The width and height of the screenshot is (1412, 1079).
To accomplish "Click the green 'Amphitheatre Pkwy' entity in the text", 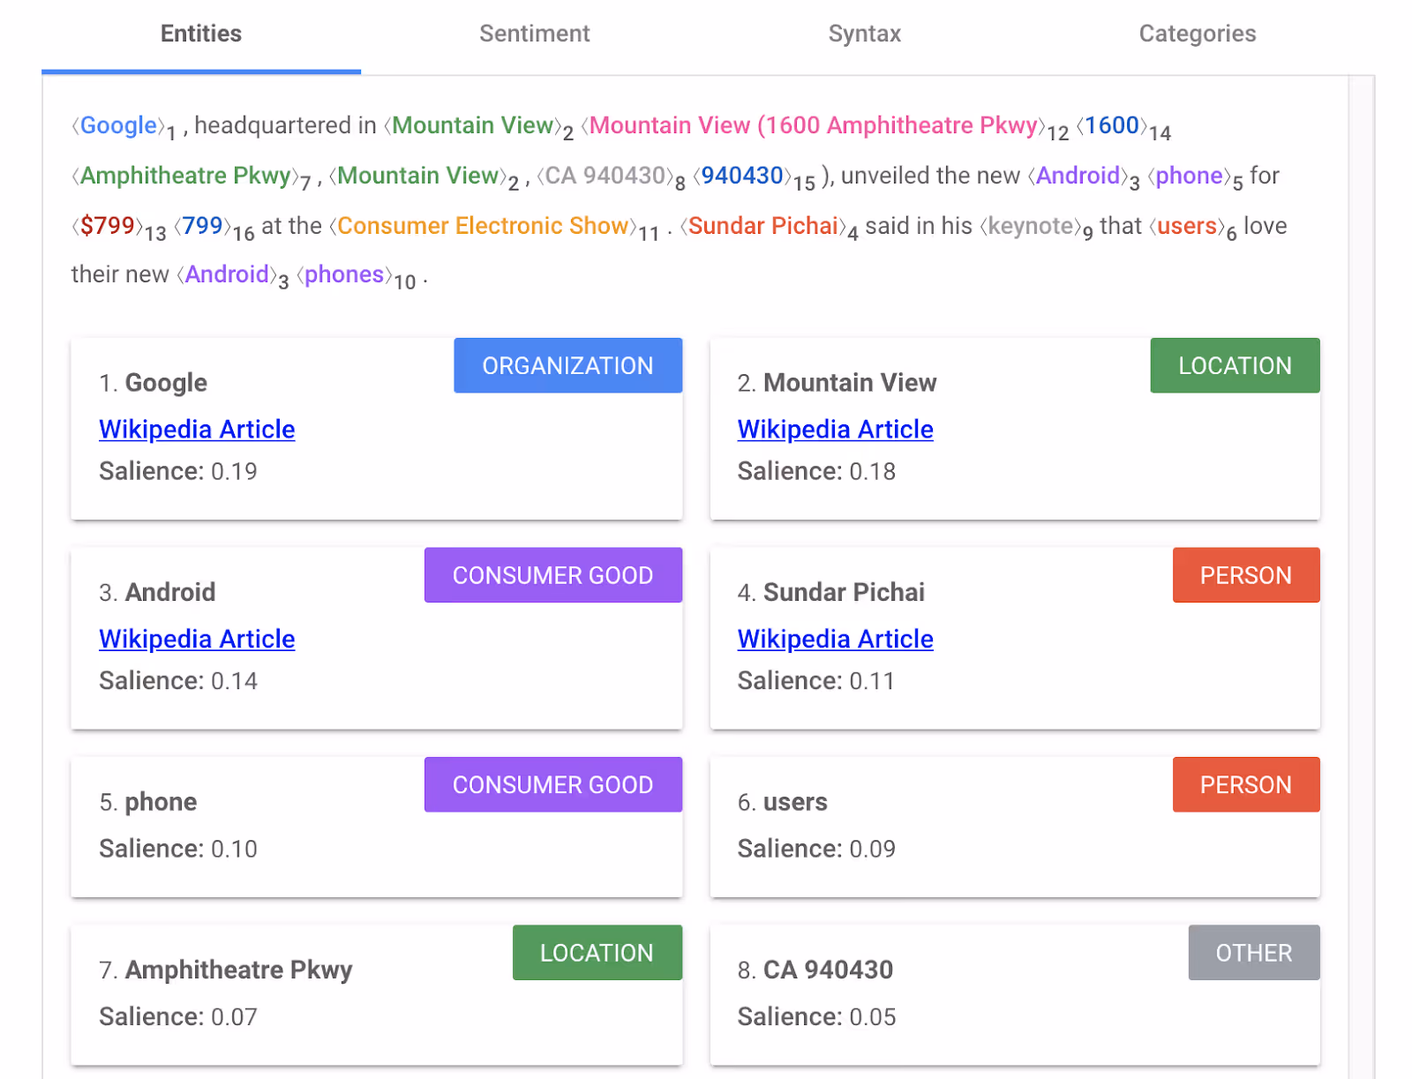I will click(185, 176).
